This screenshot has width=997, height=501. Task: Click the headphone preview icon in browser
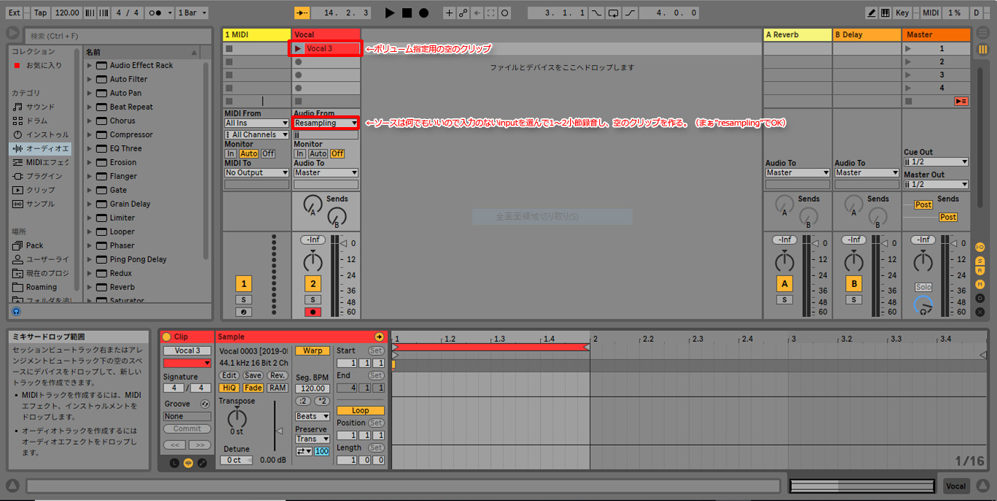pos(17,311)
